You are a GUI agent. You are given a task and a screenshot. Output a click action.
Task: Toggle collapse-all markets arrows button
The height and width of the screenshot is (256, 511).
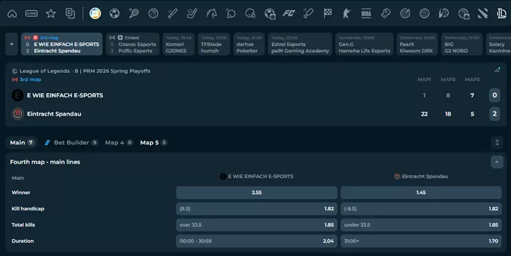497,142
